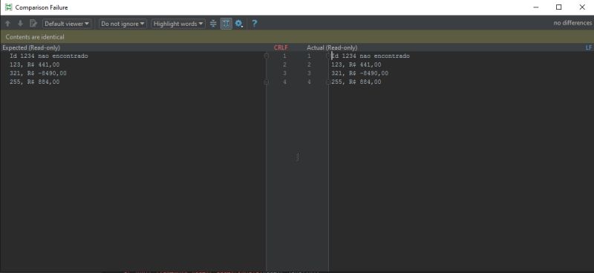Screen dimensions: 594x273
Task: Open the Highlight words dropdown
Action: pos(178,24)
